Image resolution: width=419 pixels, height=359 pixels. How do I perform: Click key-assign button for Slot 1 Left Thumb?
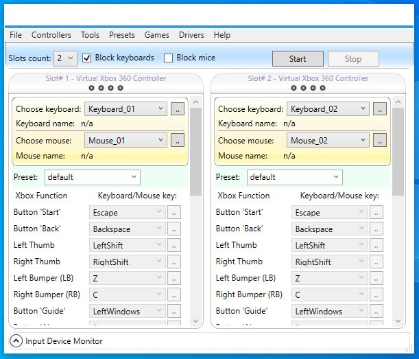[174, 246]
